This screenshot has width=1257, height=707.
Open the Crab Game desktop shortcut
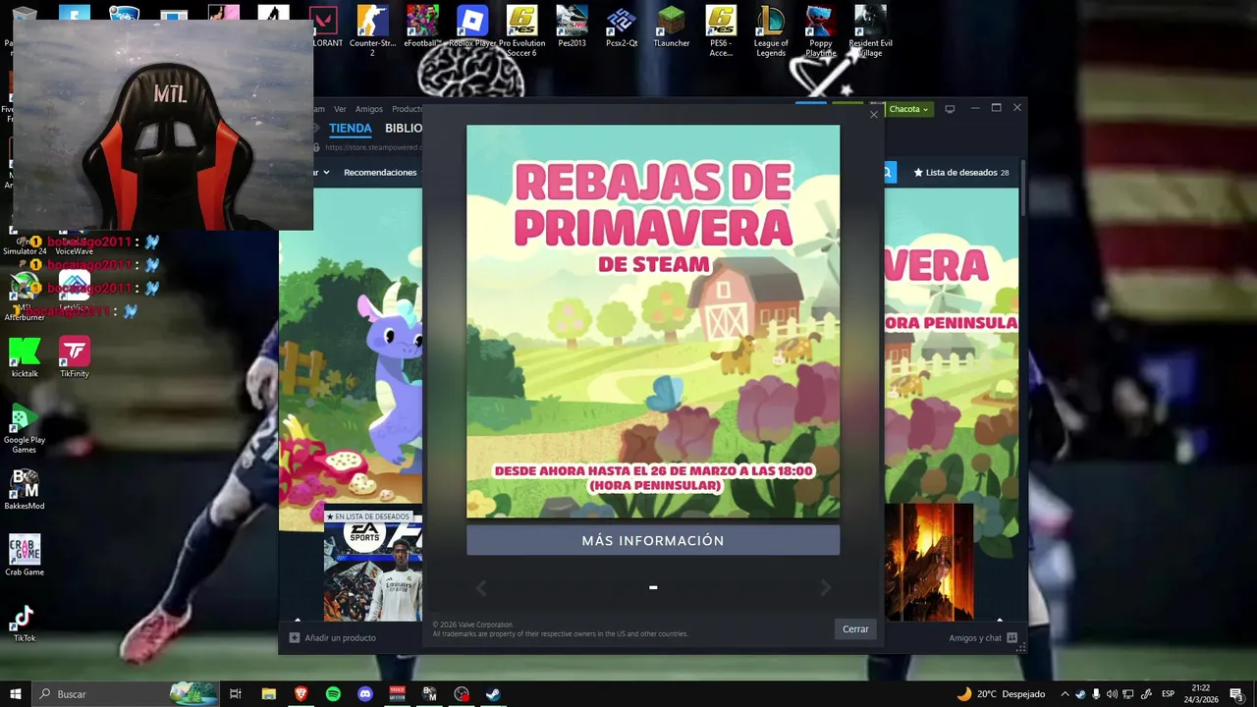[x=25, y=555]
